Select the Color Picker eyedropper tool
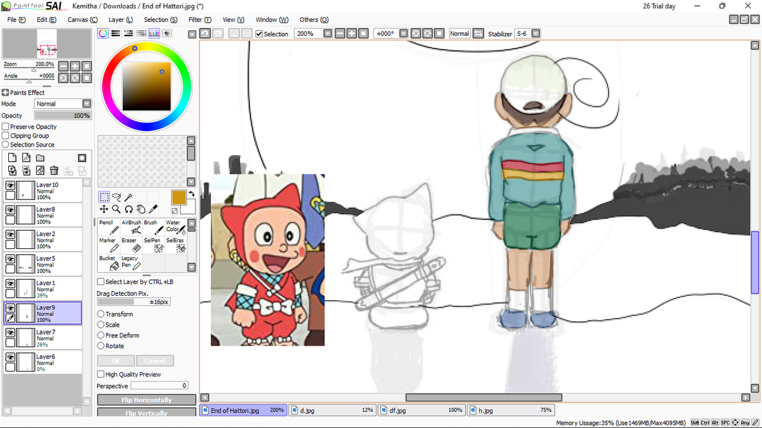 pyautogui.click(x=153, y=209)
